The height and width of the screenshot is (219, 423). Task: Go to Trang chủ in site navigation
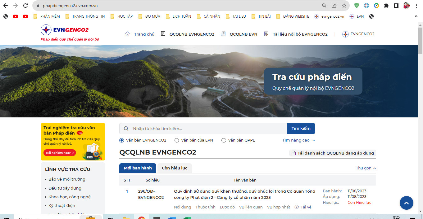(139, 34)
